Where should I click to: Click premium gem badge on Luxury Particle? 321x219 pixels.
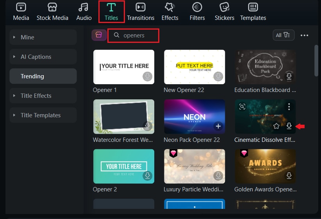point(173,153)
